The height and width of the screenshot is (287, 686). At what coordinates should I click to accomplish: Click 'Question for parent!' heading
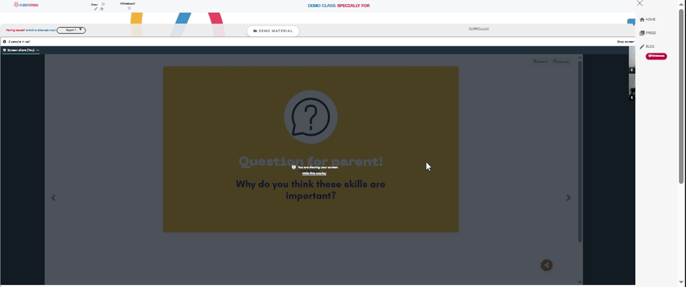[x=311, y=161]
